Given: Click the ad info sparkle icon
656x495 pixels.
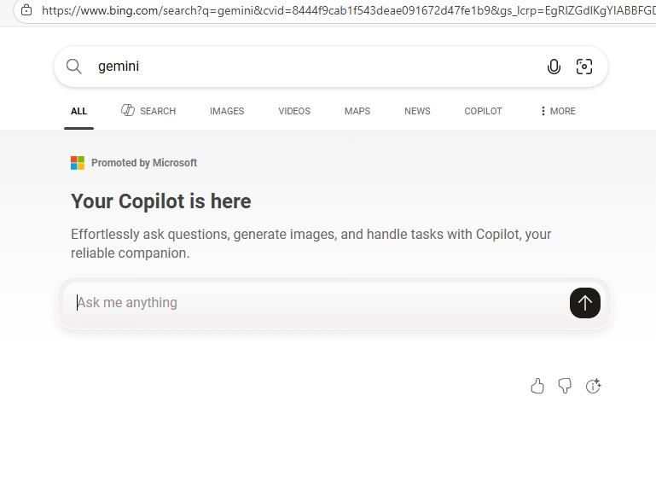Looking at the screenshot, I should pyautogui.click(x=594, y=387).
